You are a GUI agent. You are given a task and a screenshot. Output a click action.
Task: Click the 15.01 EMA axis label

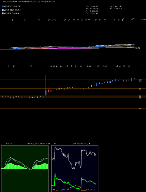tap(137, 48)
